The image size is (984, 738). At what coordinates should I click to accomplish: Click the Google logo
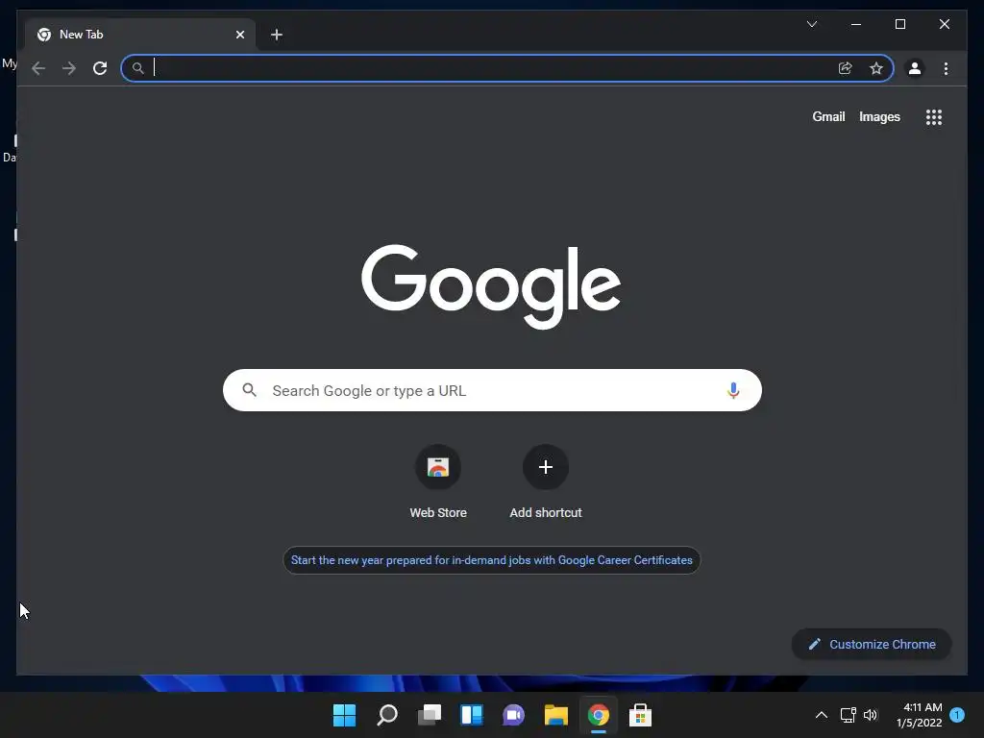491,286
